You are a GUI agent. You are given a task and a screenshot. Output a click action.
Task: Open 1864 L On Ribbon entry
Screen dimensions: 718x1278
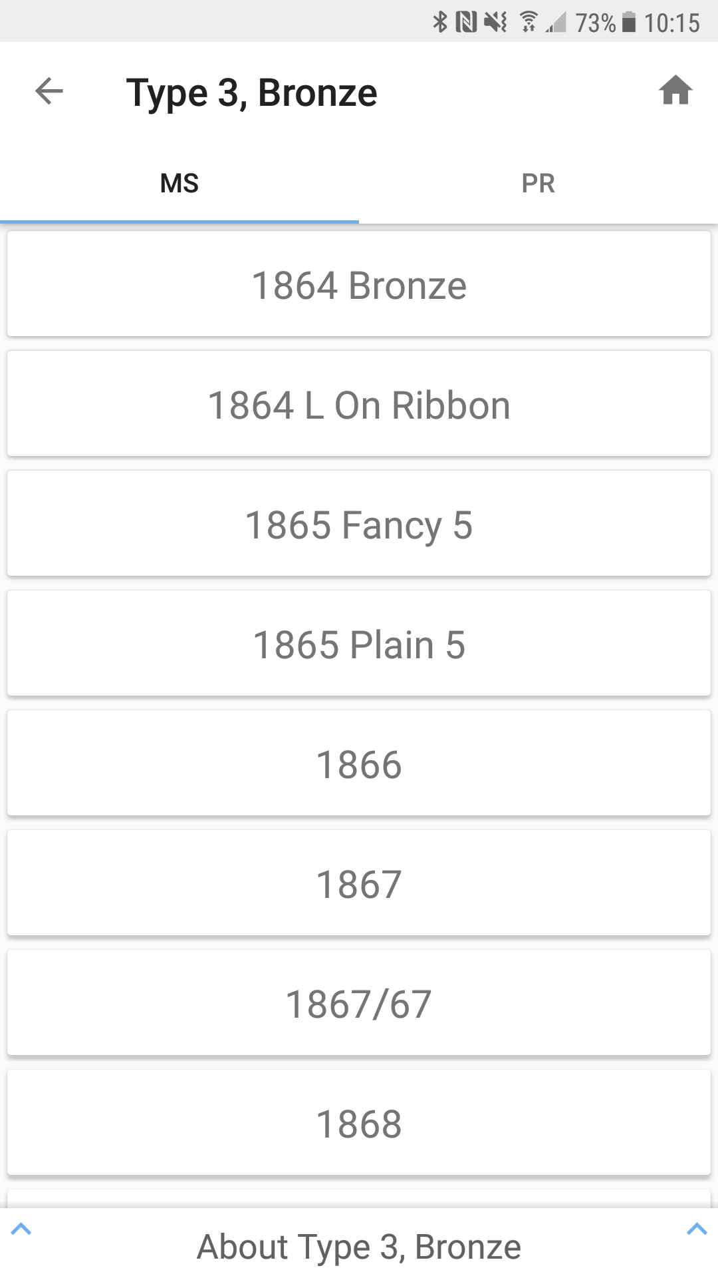(359, 405)
